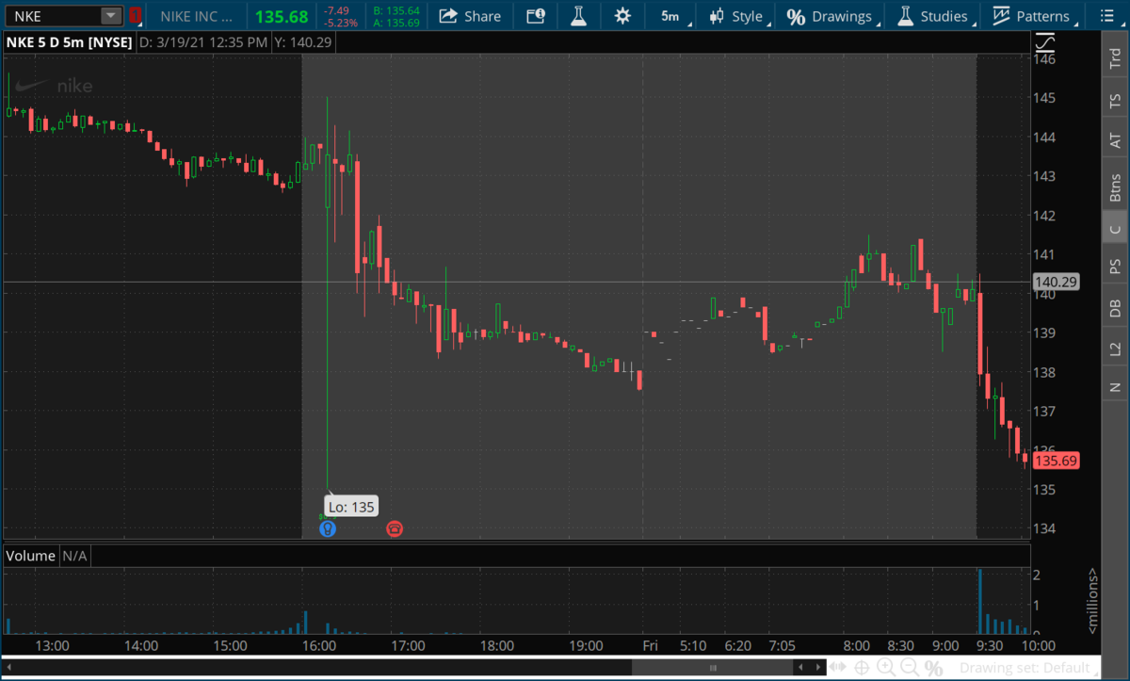Click the zoom in magnifier icon

(x=886, y=668)
